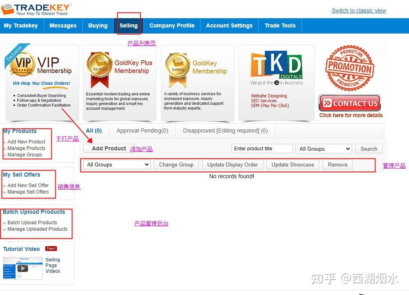
Task: Click the Contact Us red banner button
Action: [x=350, y=103]
